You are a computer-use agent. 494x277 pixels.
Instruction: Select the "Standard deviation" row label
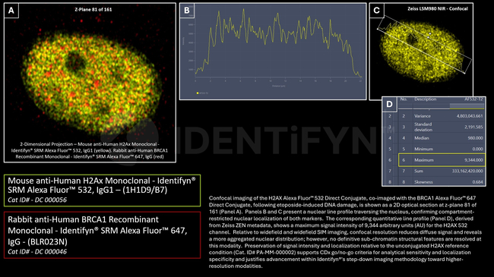click(x=423, y=127)
